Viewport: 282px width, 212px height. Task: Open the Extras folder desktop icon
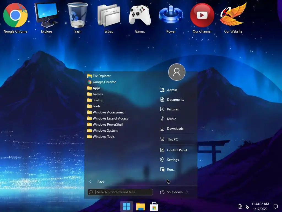[x=109, y=18]
